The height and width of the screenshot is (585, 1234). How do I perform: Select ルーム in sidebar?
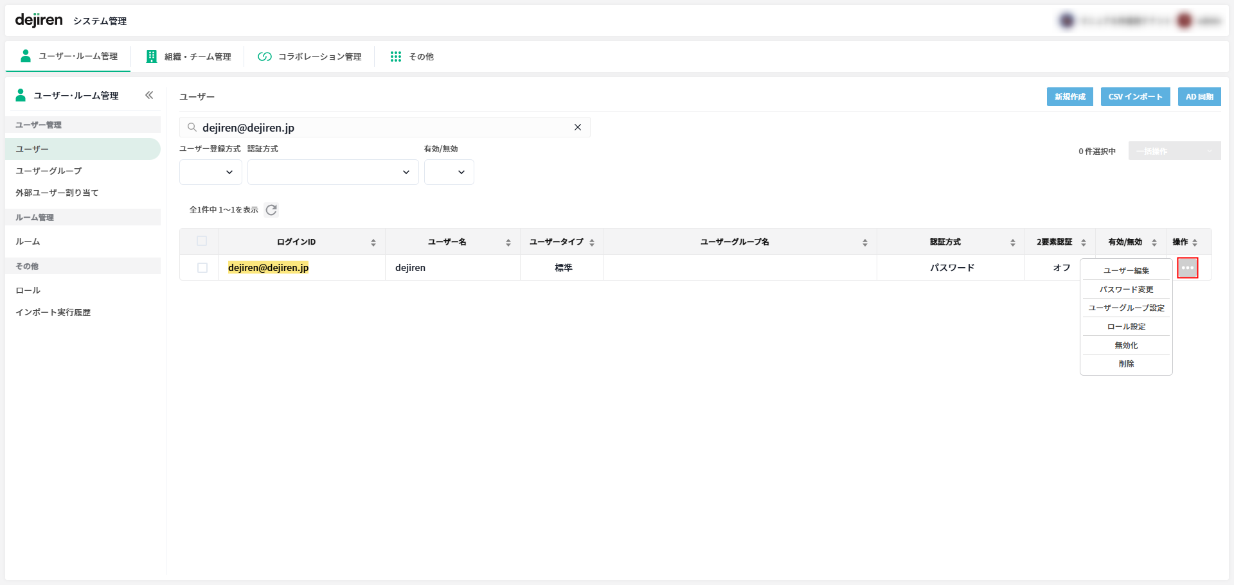(28, 241)
